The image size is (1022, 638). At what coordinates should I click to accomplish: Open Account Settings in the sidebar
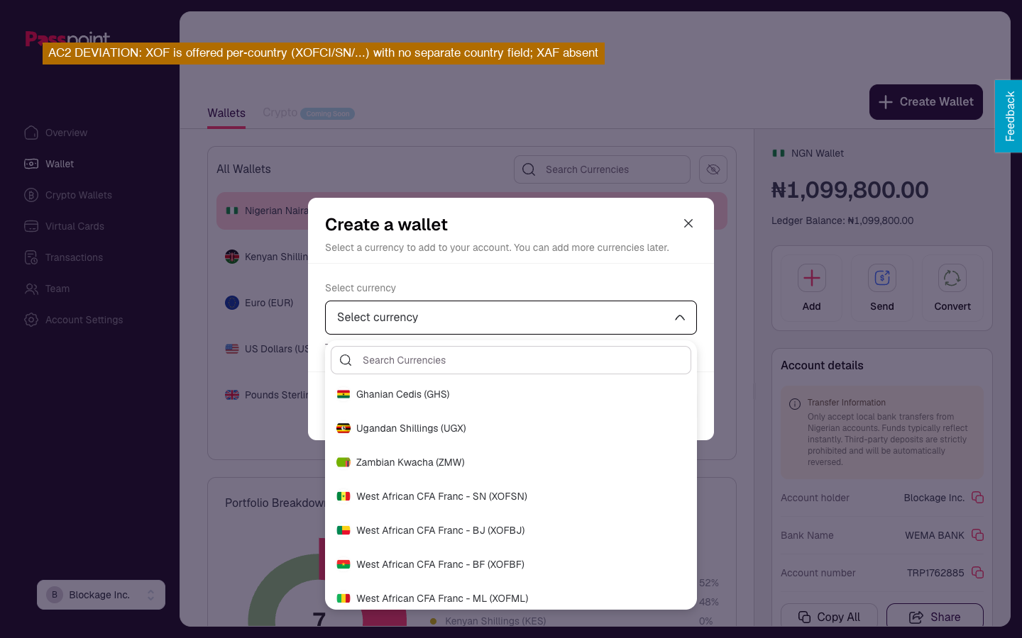click(x=73, y=320)
